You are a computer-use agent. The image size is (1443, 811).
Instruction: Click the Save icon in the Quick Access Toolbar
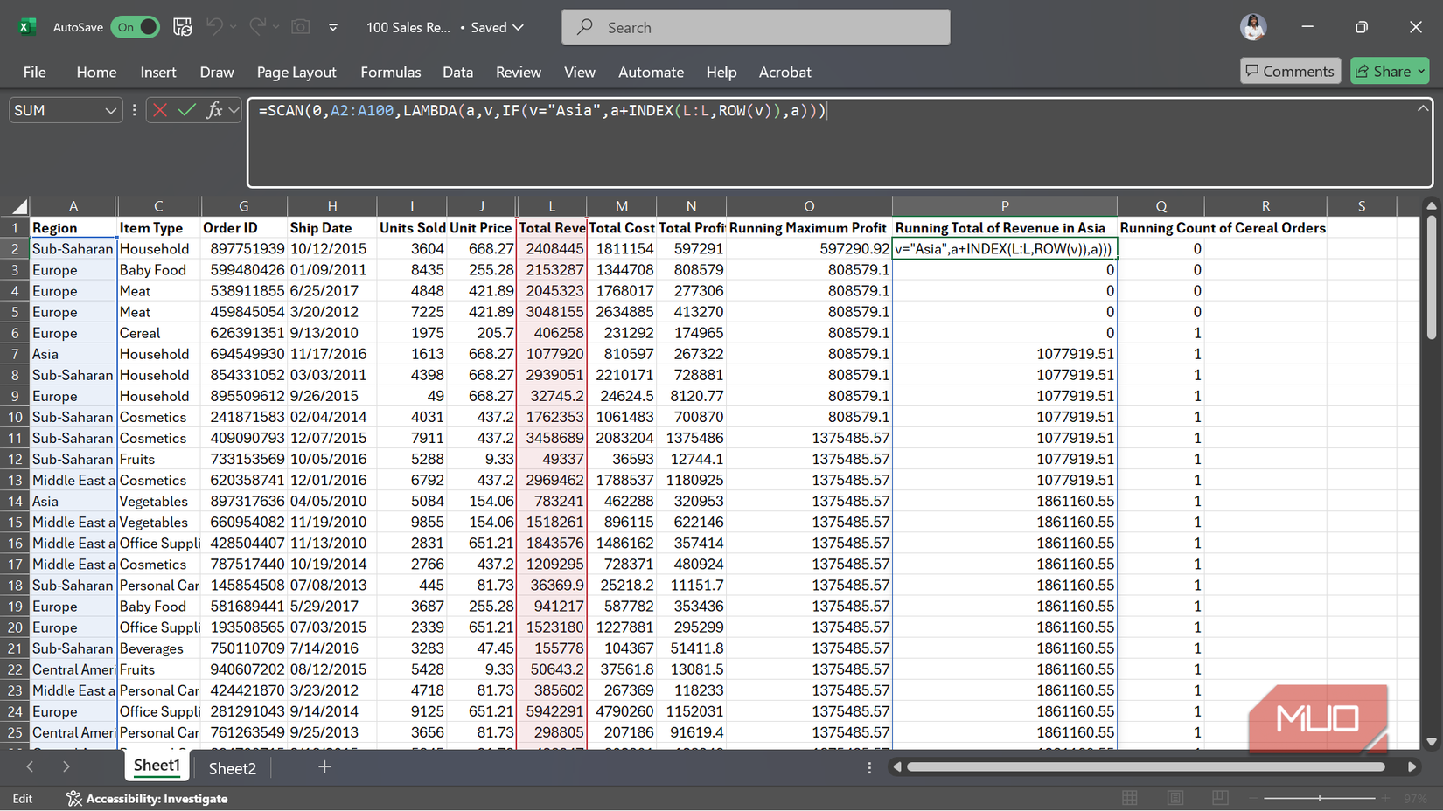(x=183, y=27)
